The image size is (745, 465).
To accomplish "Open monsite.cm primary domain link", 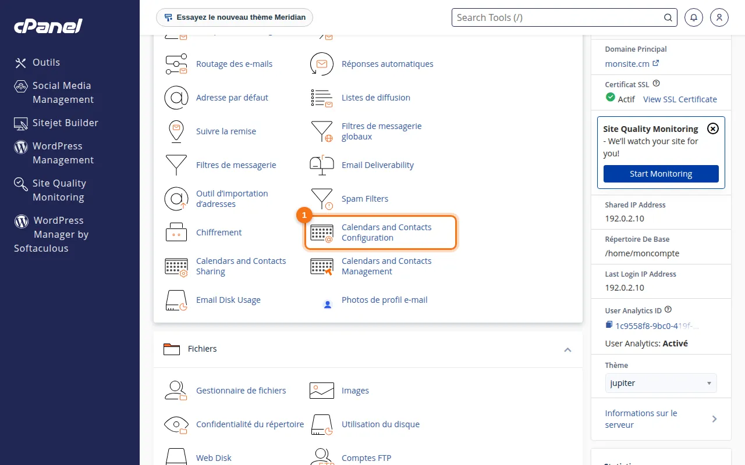I will click(x=632, y=63).
